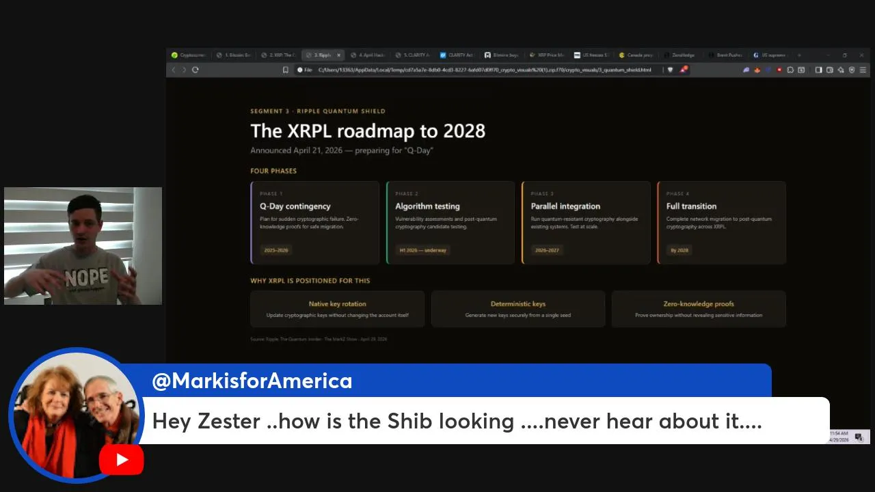Open a new tab with the plus button
This screenshot has width=875, height=492.
tap(799, 55)
